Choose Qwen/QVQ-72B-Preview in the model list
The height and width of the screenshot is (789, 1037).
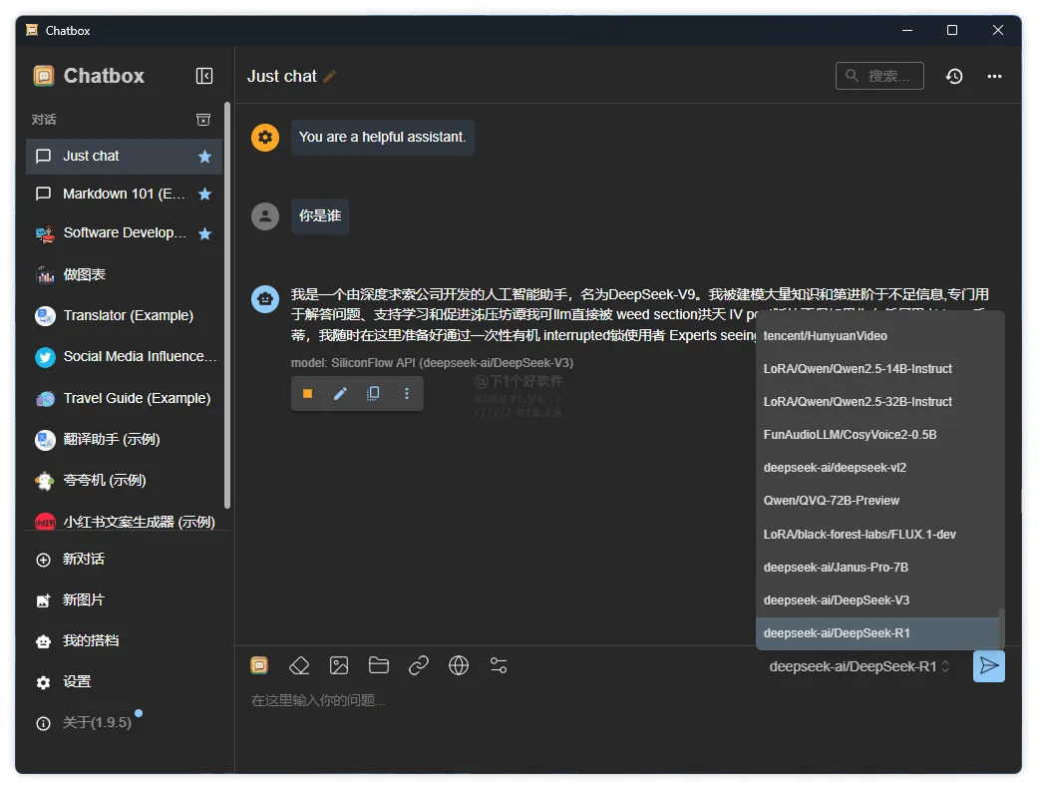[x=832, y=501]
